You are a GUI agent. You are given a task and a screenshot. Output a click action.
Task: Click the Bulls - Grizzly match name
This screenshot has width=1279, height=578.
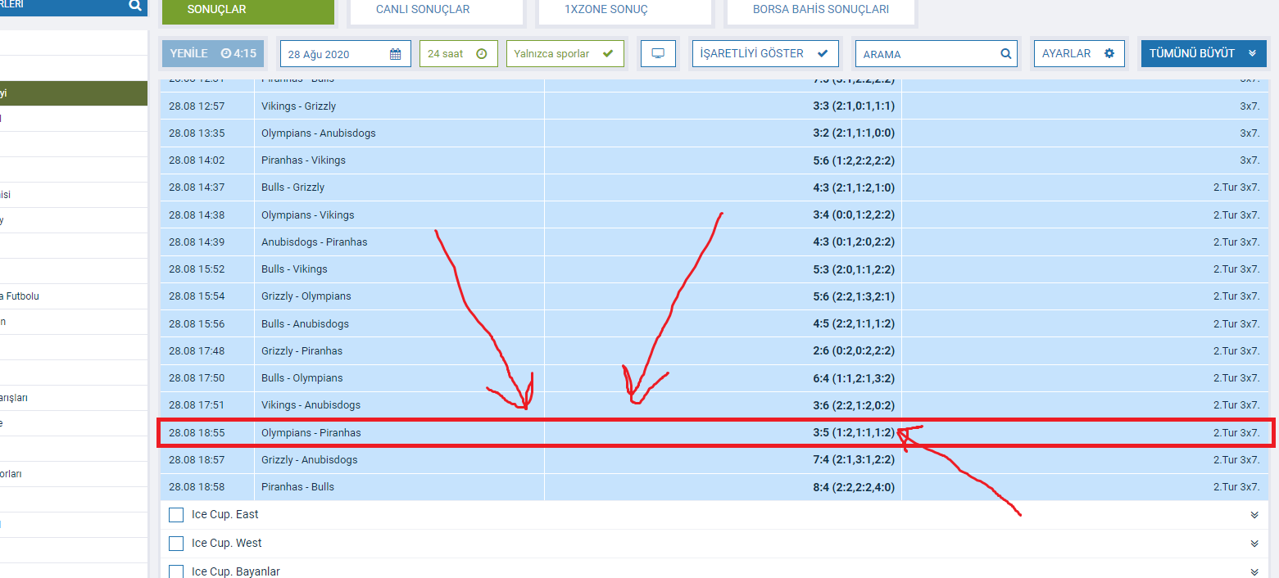(293, 187)
